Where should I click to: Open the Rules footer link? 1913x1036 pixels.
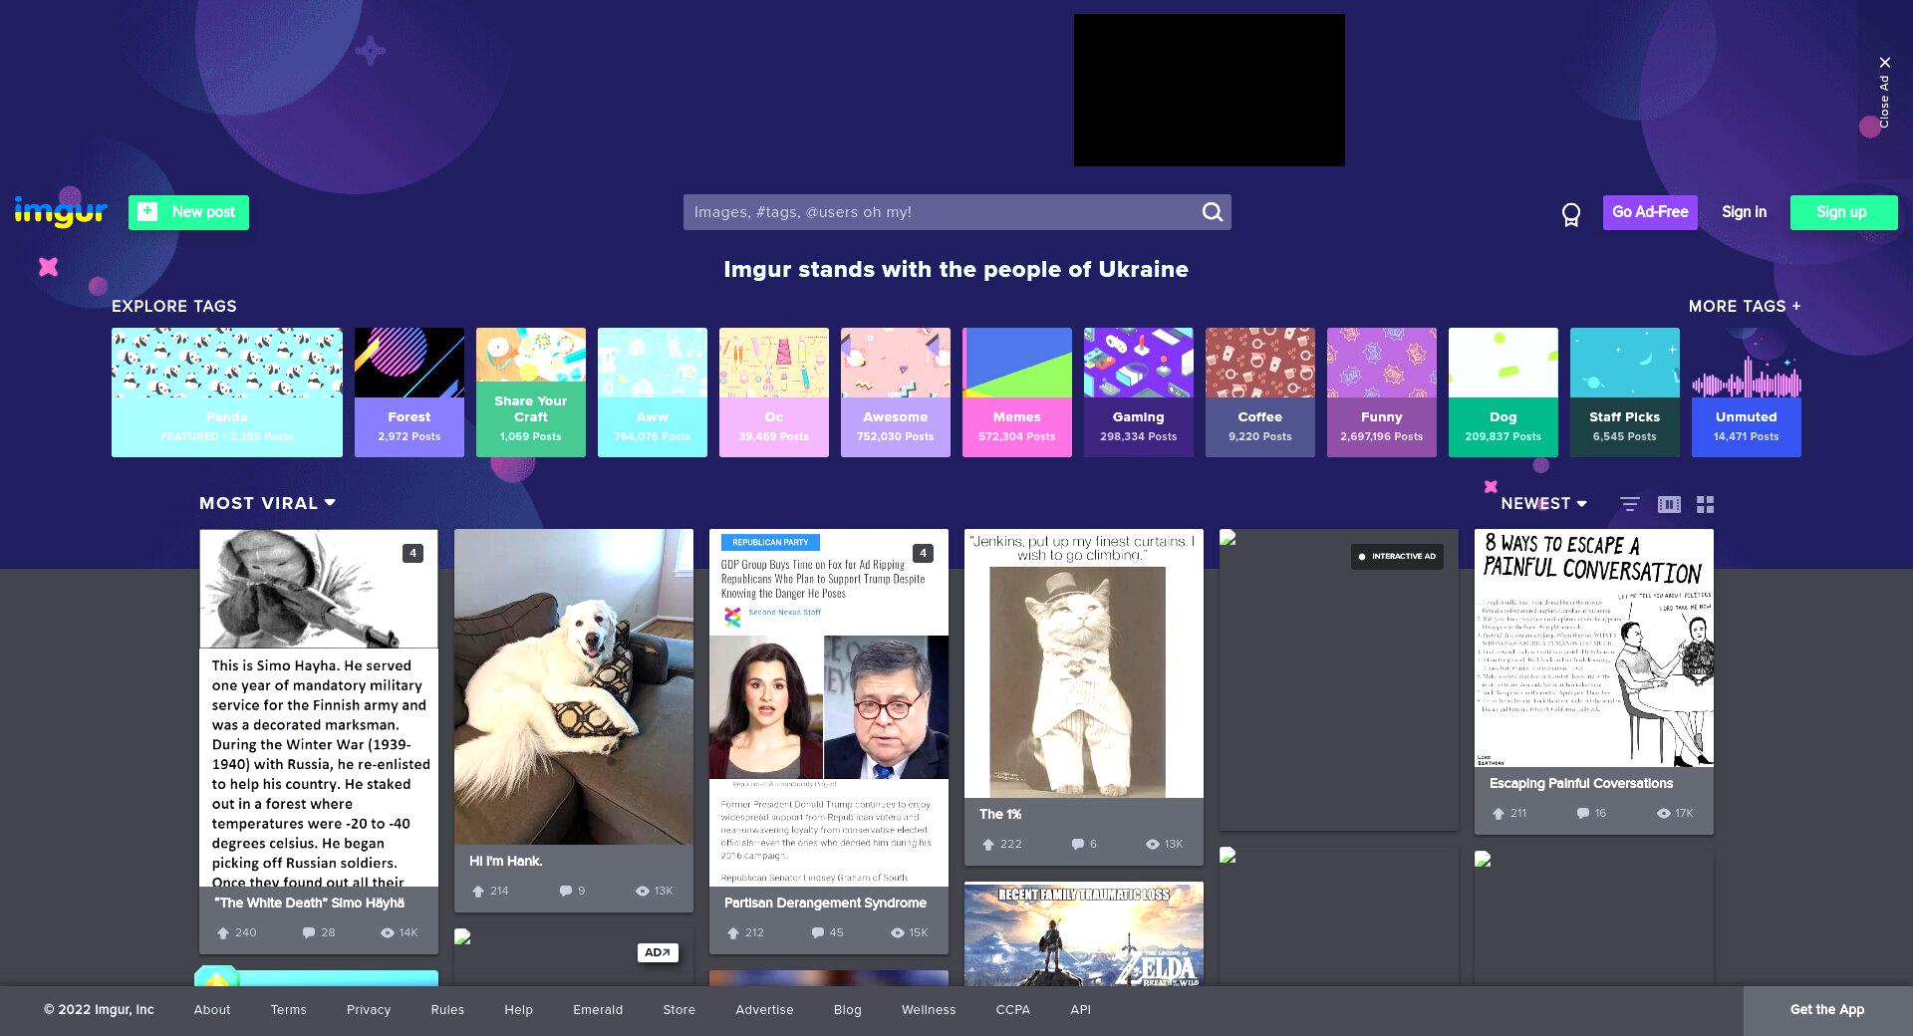click(x=447, y=1010)
